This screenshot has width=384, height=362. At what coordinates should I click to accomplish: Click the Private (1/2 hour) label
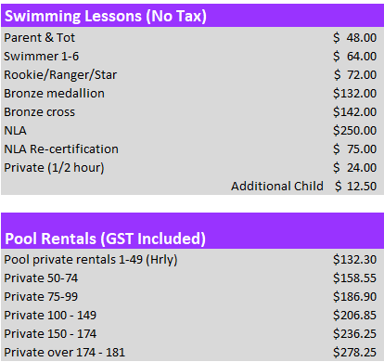[54, 168]
